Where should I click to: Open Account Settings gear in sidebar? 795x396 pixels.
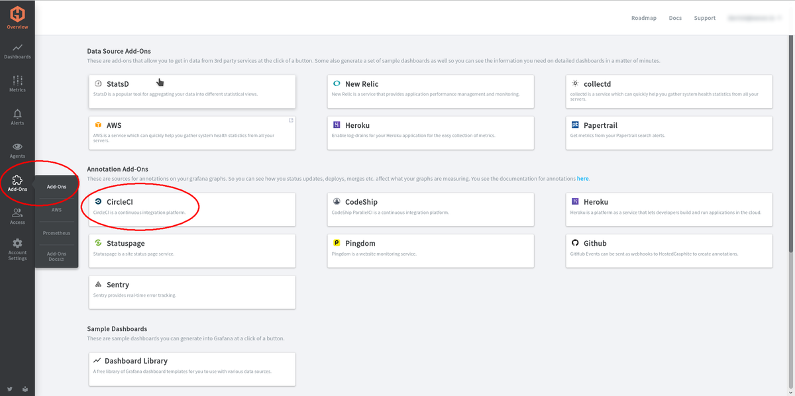17,250
